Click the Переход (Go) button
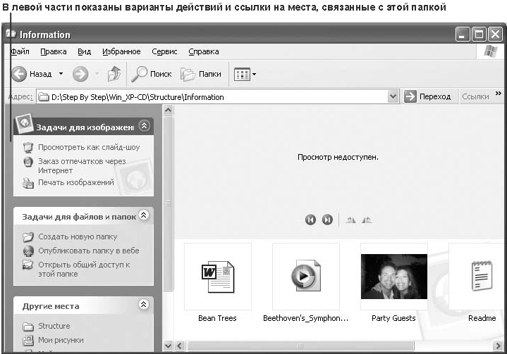 [427, 96]
